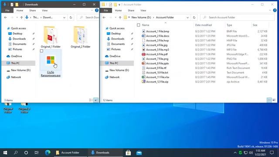Open notification center icon

click(x=272, y=153)
